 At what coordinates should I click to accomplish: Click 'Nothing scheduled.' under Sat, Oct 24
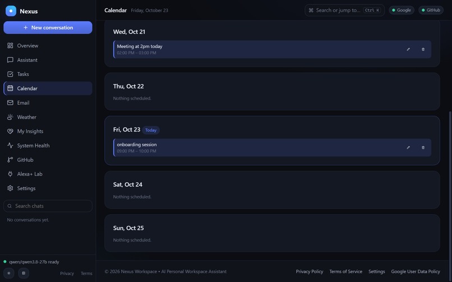click(x=132, y=197)
